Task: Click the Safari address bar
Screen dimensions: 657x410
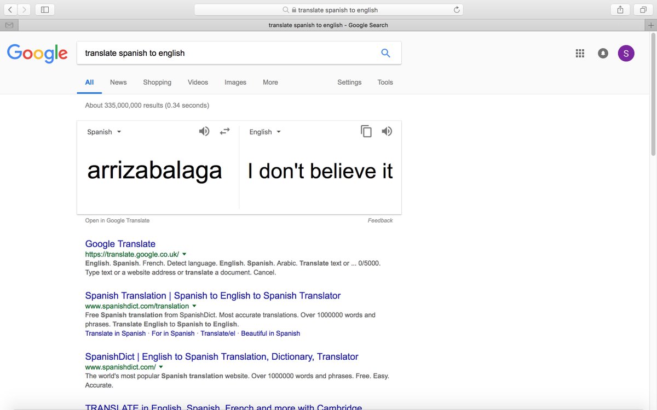Action: click(328, 10)
